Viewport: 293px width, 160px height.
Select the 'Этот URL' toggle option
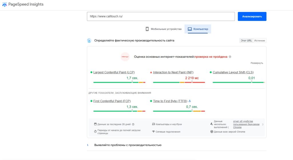(x=246, y=41)
